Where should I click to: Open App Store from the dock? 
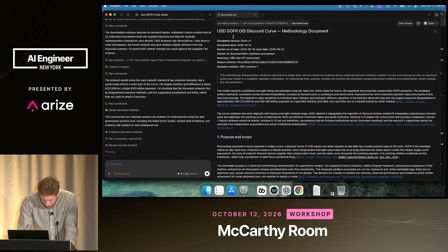click(x=232, y=190)
